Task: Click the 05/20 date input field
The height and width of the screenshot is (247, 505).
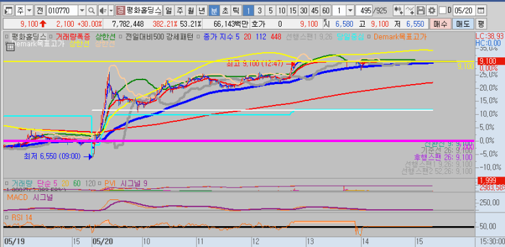Action: pyautogui.click(x=464, y=10)
